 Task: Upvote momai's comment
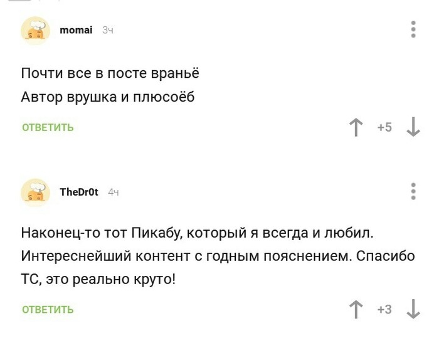pos(356,127)
